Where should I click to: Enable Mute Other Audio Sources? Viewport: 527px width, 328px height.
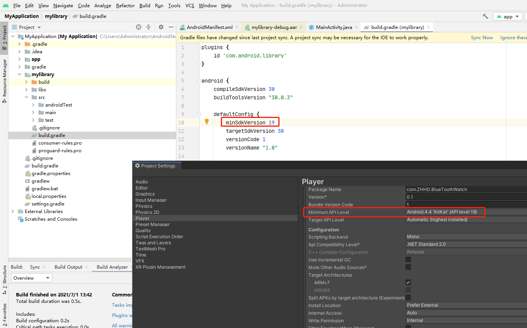408,267
